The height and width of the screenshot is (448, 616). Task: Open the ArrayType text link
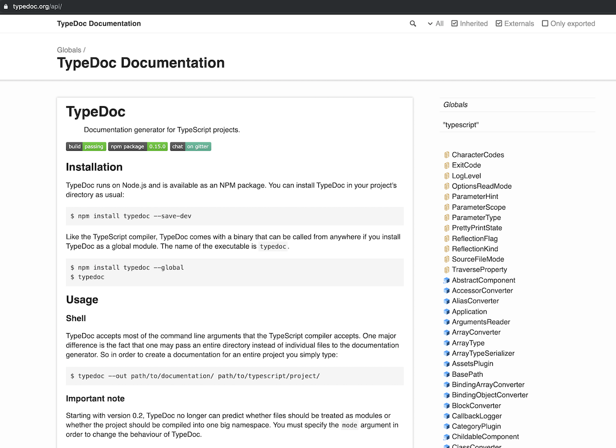(x=468, y=343)
